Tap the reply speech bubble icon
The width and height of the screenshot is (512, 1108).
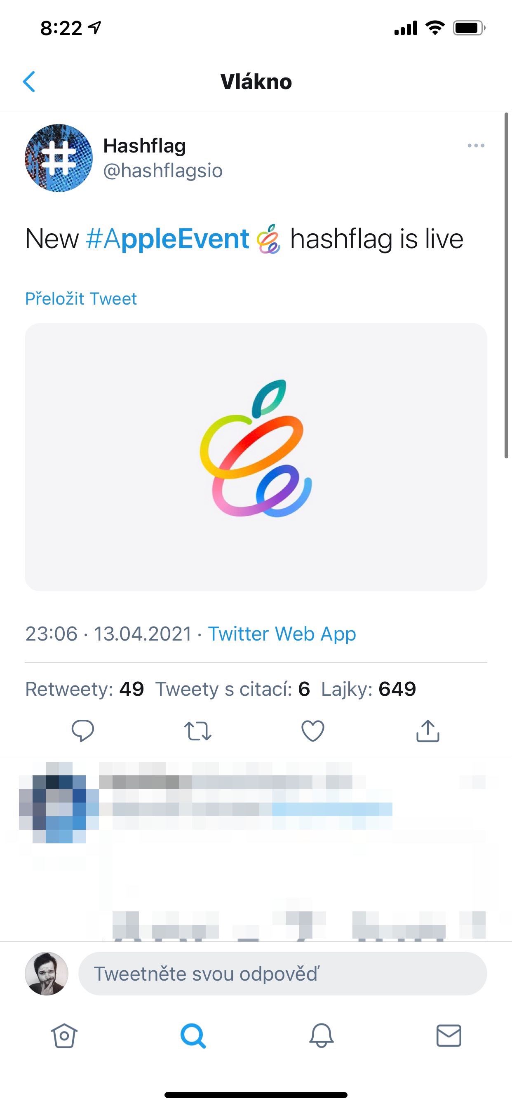pos(82,730)
